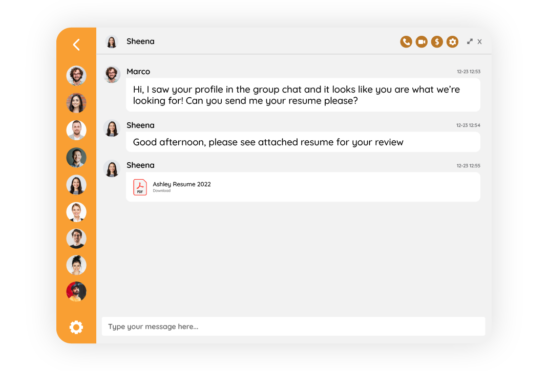Open the settings gear at the sidebar bottom

pos(76,327)
